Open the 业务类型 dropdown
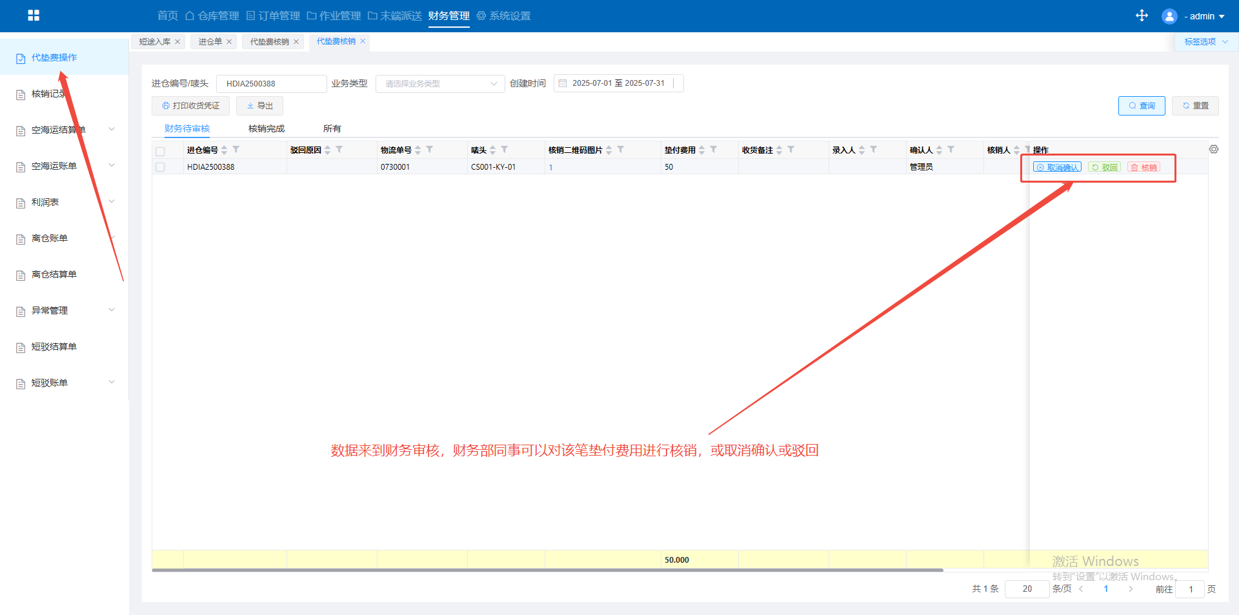Screen dimensions: 1239x615 pos(439,84)
